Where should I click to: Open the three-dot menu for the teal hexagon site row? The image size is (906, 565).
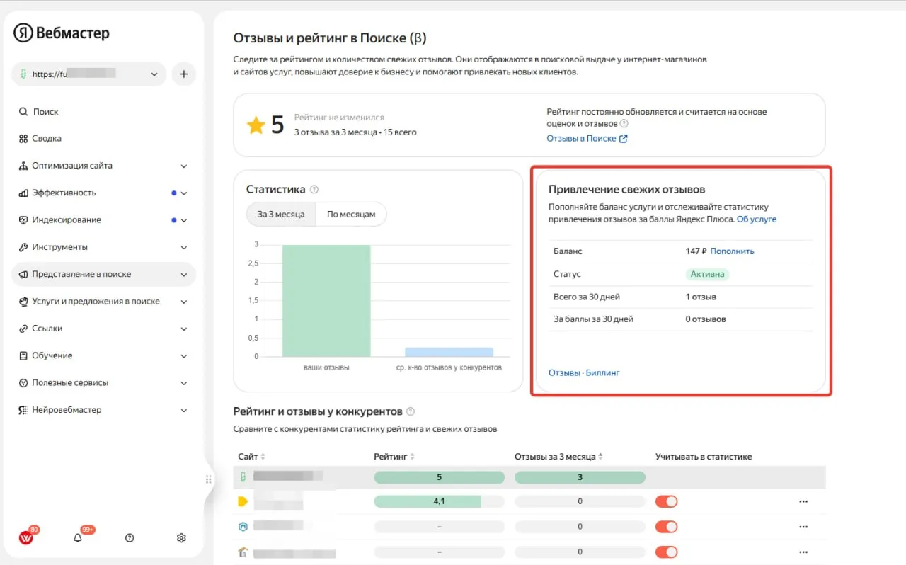803,527
